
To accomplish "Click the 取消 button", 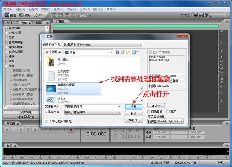I will coord(134,114).
